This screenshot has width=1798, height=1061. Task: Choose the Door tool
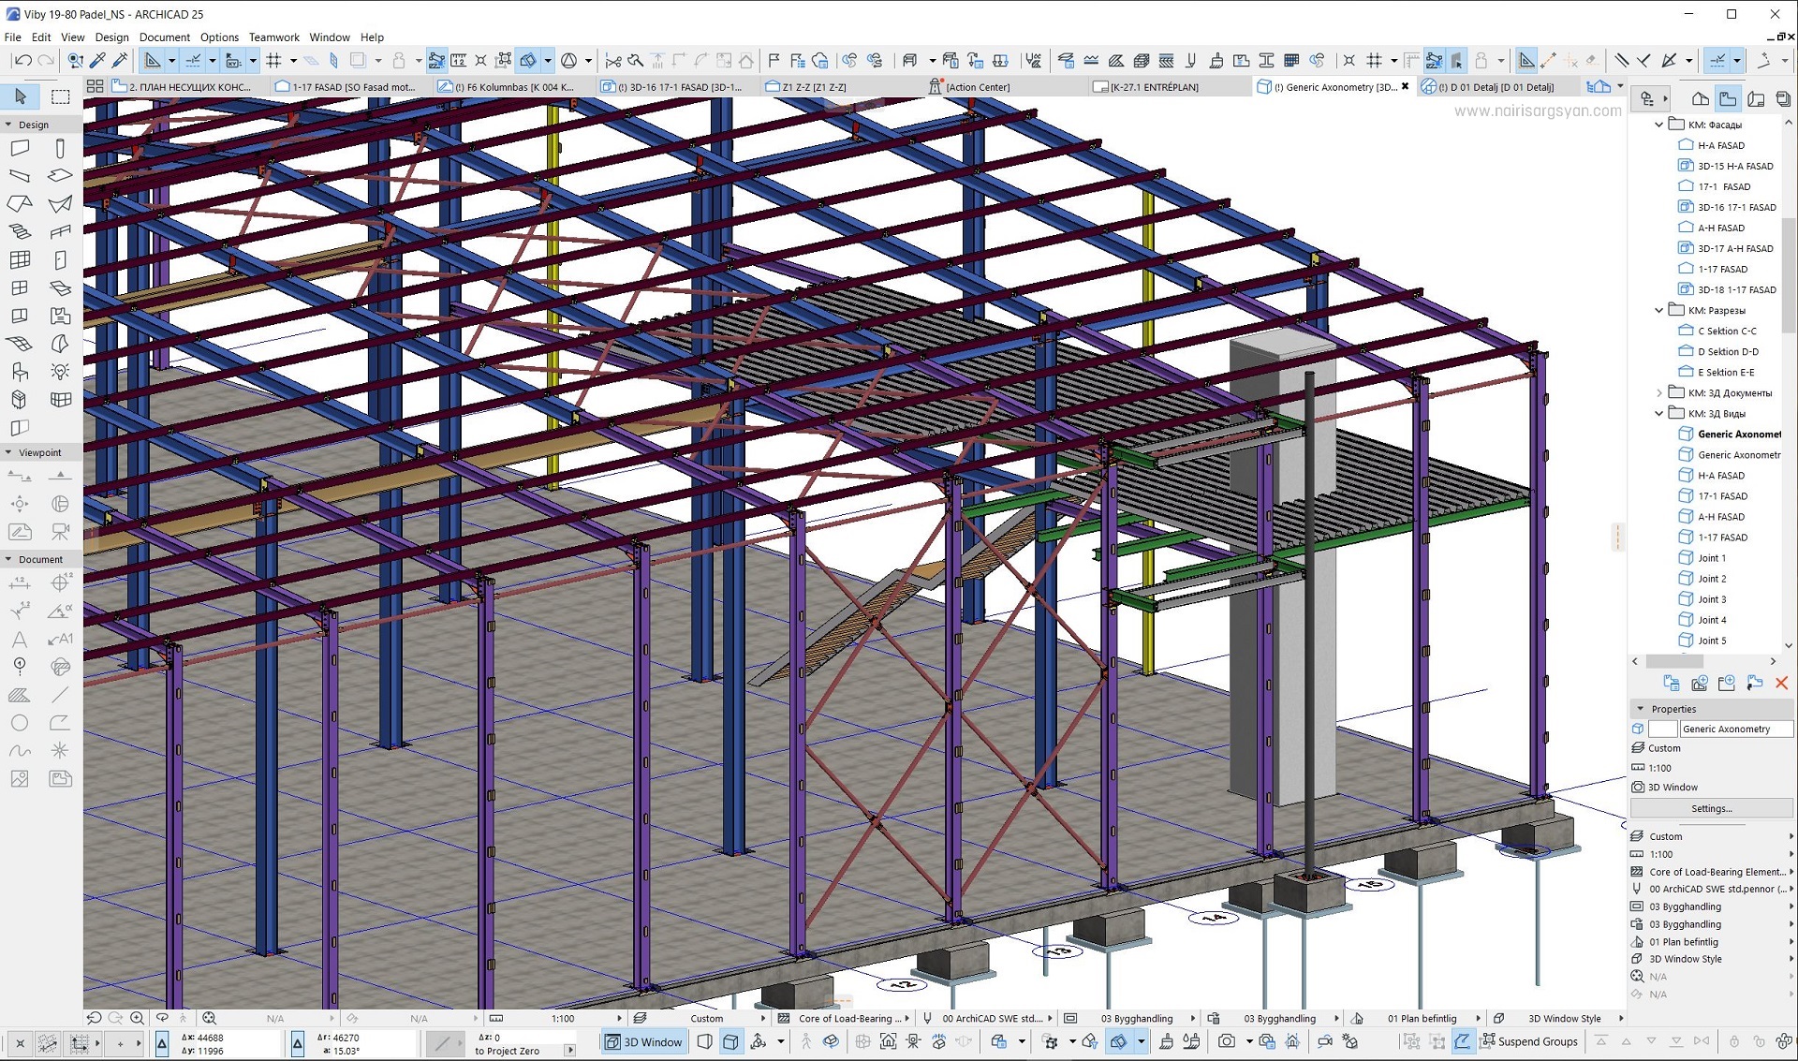pyautogui.click(x=60, y=260)
